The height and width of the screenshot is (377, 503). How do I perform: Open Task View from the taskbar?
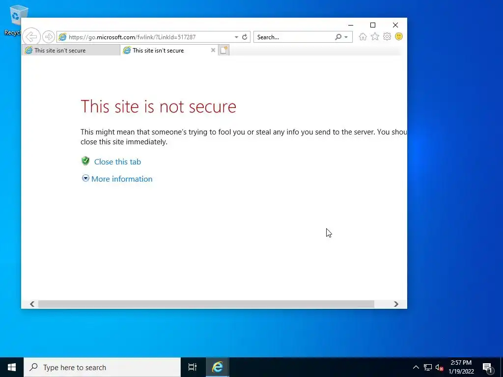tap(193, 367)
